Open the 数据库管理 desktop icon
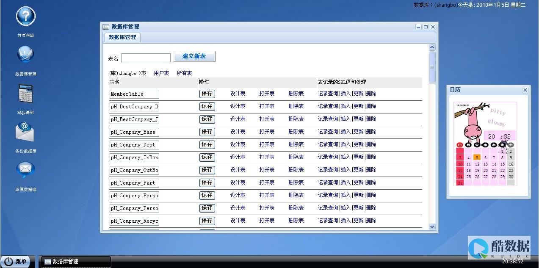The width and height of the screenshot is (539, 268). click(25, 55)
